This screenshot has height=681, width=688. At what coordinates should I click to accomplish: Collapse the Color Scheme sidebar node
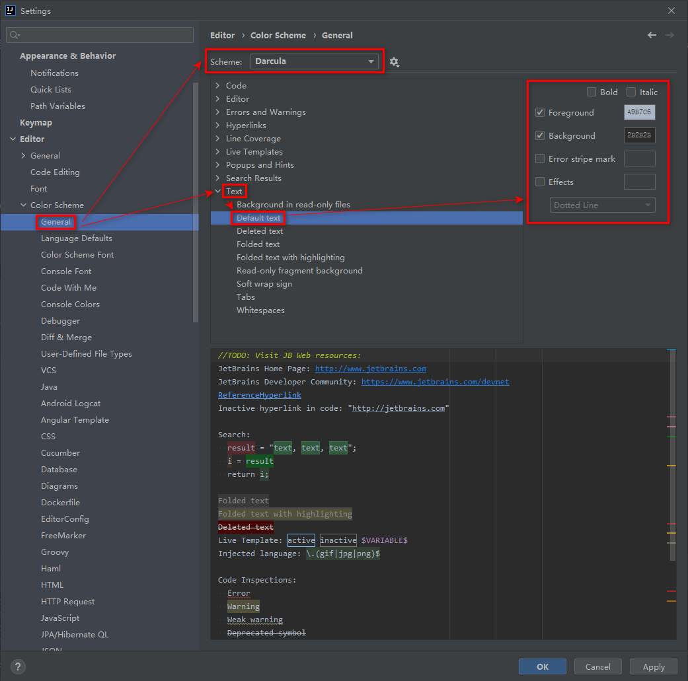(x=23, y=205)
